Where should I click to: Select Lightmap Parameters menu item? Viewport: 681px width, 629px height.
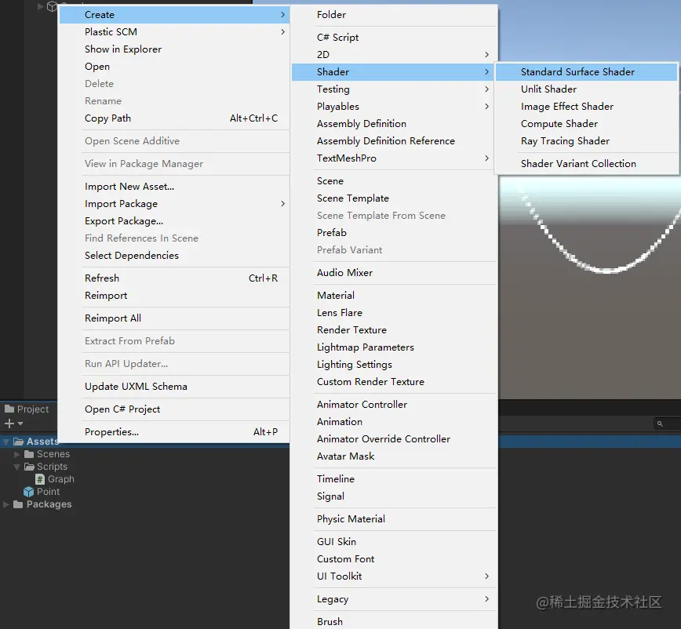pyautogui.click(x=395, y=347)
